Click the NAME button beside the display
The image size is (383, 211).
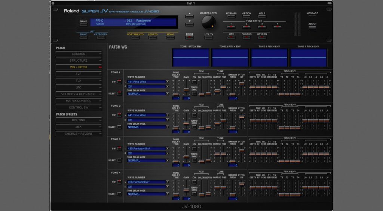(x=83, y=24)
